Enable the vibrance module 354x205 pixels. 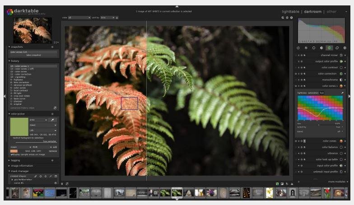(341, 153)
